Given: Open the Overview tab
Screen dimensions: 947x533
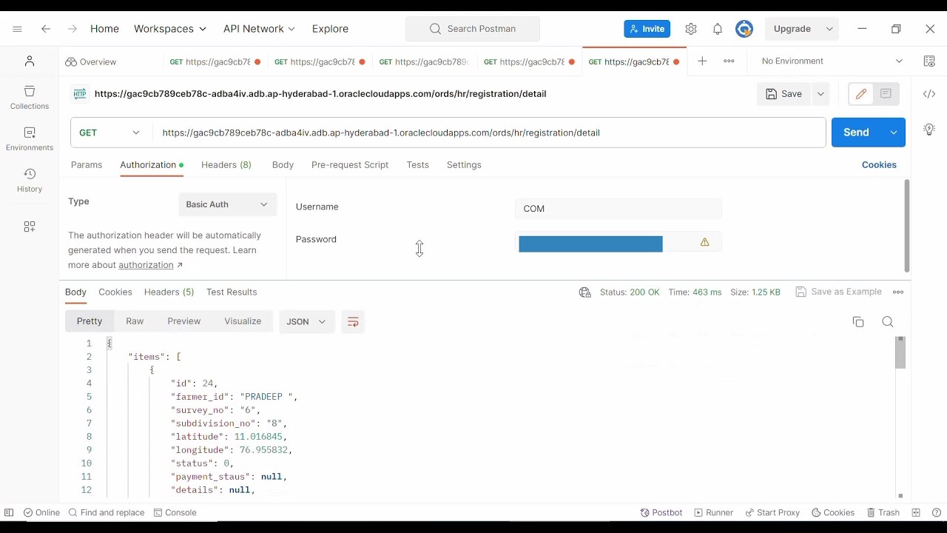Looking at the screenshot, I should [90, 61].
